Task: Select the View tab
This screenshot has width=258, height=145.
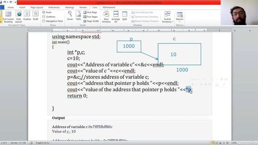Action: tap(95, 7)
